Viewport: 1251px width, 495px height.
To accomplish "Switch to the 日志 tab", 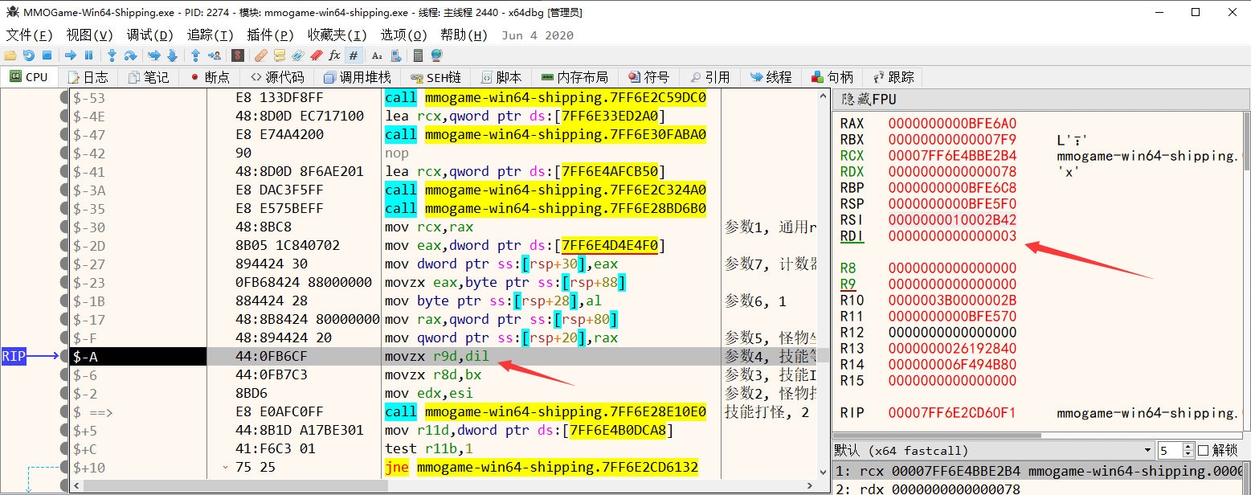I will click(88, 77).
